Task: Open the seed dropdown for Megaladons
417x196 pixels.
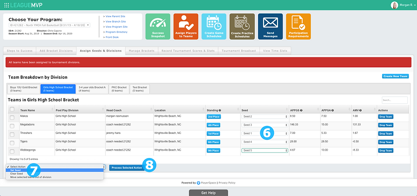Action: [265, 125]
